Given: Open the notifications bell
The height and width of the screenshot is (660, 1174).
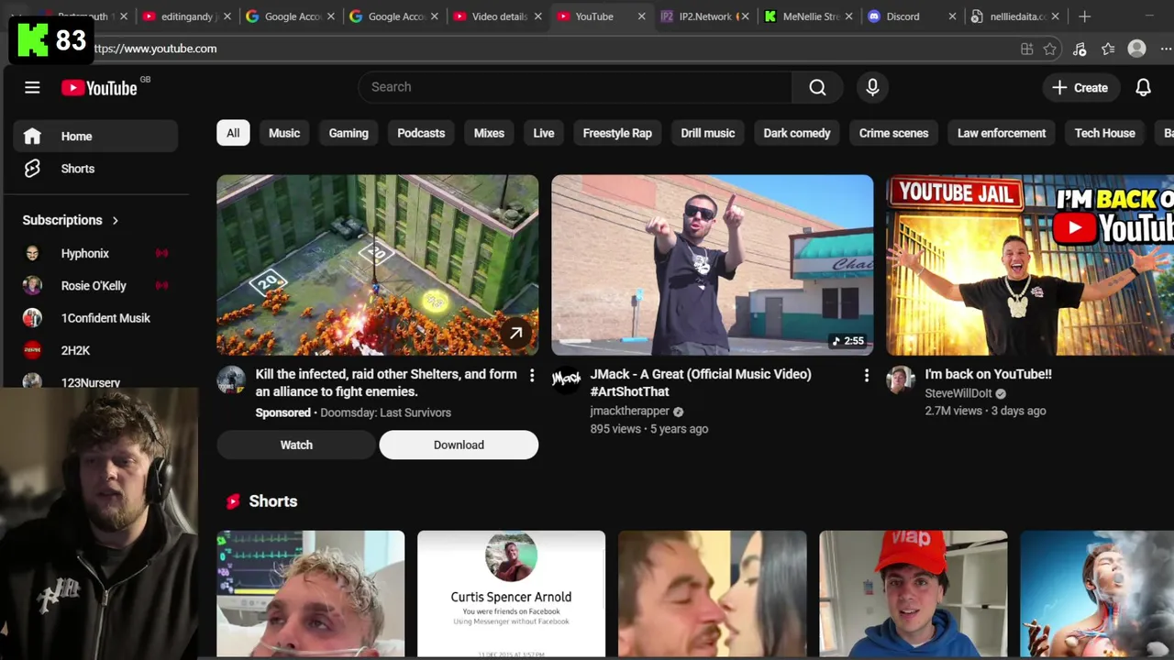Looking at the screenshot, I should (x=1143, y=87).
